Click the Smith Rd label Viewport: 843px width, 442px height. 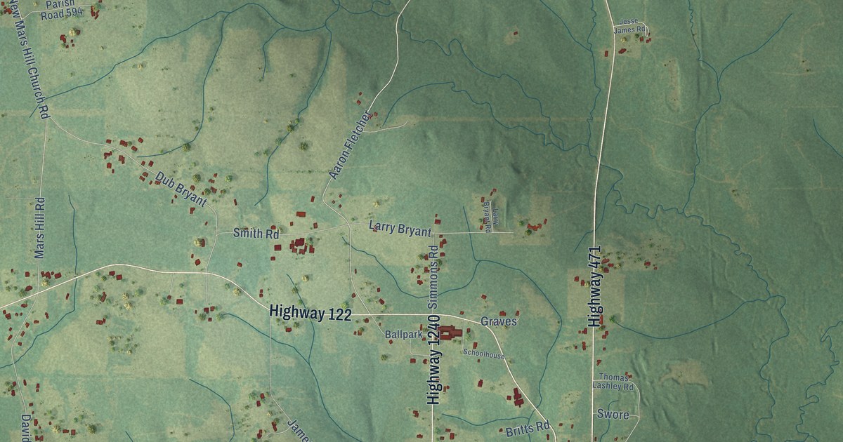click(x=257, y=234)
